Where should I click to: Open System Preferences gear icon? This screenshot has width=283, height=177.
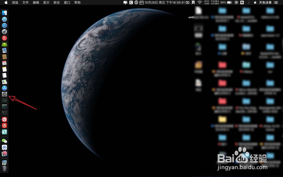point(5,94)
